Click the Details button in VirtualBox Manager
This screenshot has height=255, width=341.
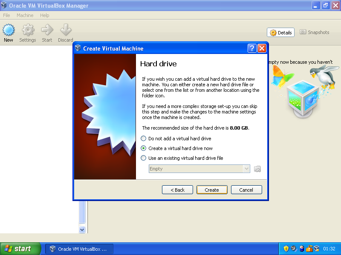[x=280, y=33]
